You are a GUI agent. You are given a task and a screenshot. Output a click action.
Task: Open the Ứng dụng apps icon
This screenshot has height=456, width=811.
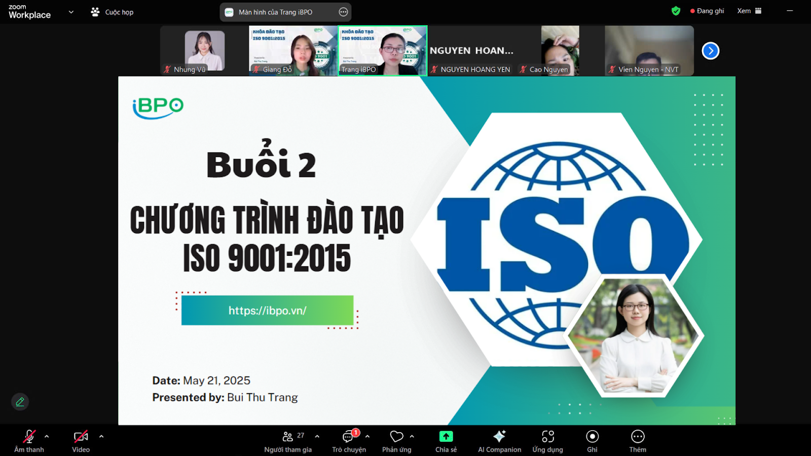547,437
